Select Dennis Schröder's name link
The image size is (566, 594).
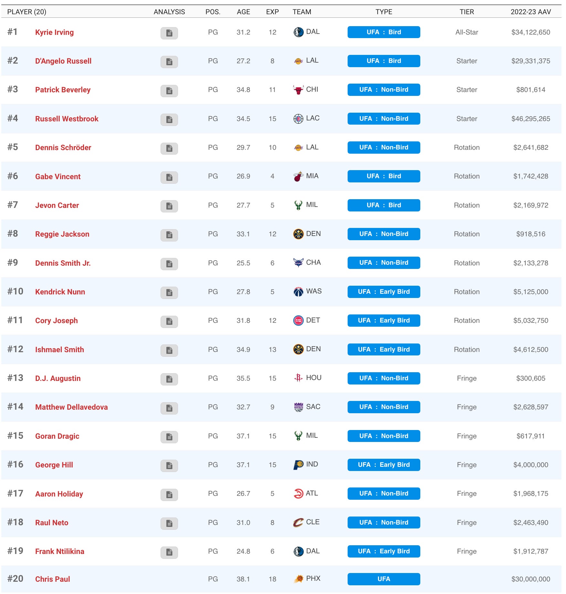tap(63, 148)
